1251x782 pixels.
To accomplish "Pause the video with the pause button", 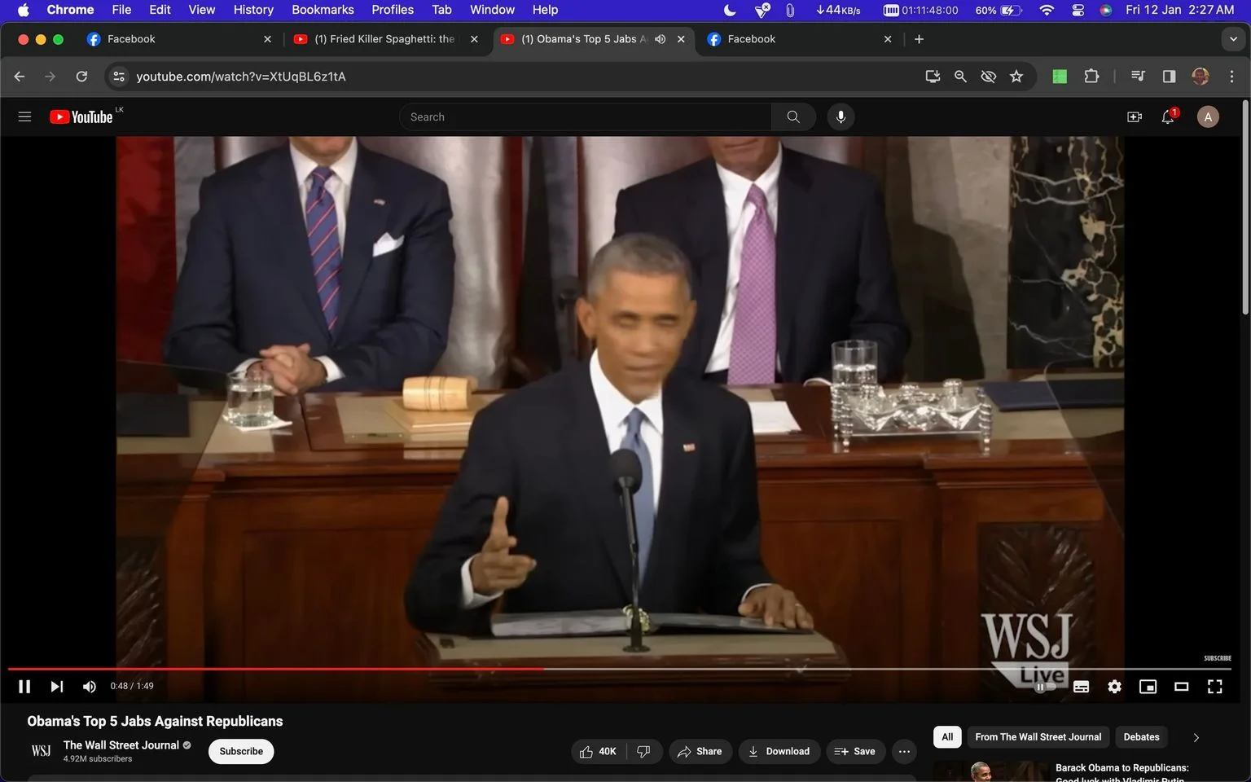I will (x=24, y=687).
